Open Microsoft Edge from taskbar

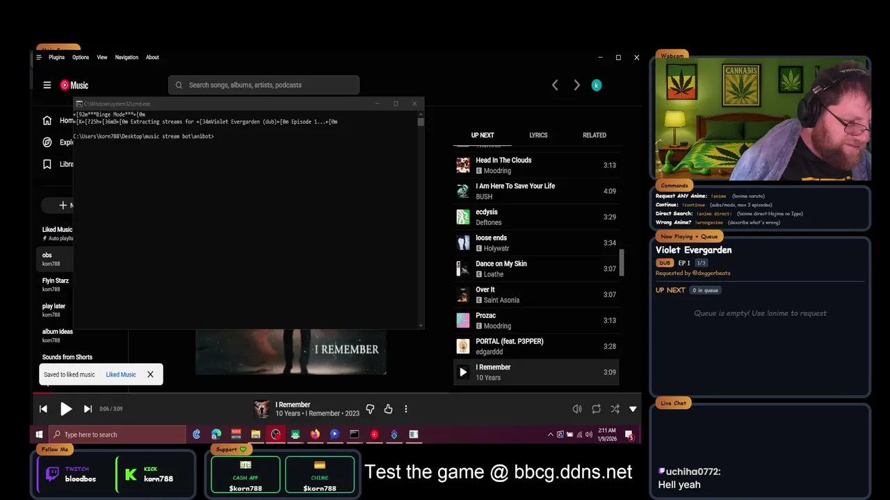(x=216, y=435)
